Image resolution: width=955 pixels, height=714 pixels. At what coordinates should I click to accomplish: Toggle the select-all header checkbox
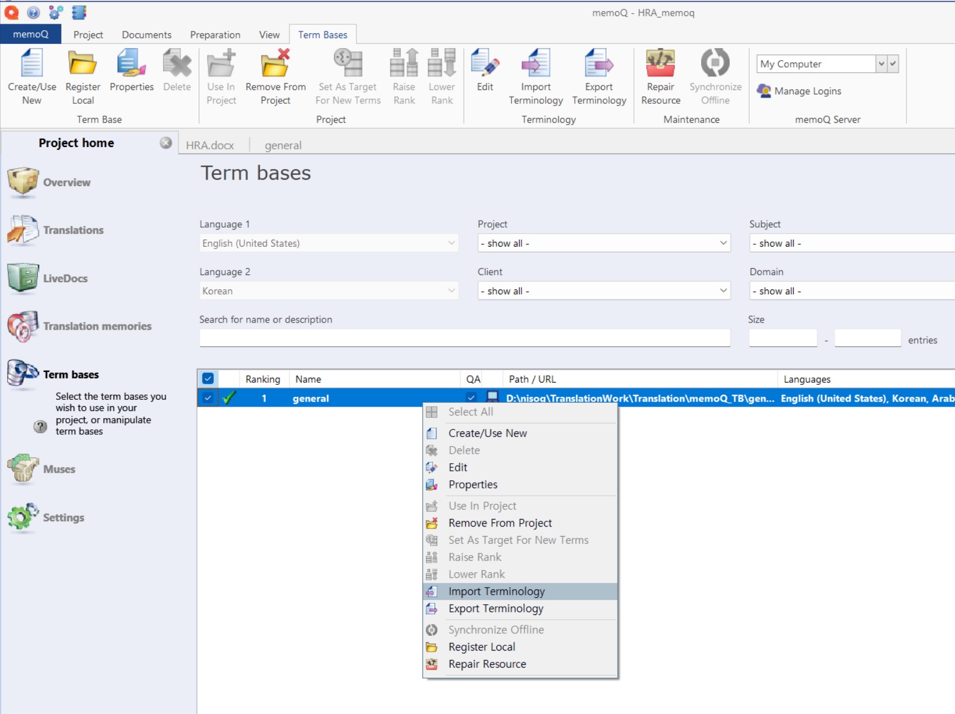[208, 378]
